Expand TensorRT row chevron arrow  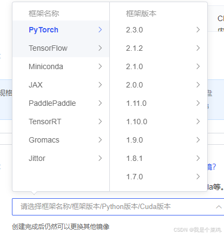tap(100, 122)
